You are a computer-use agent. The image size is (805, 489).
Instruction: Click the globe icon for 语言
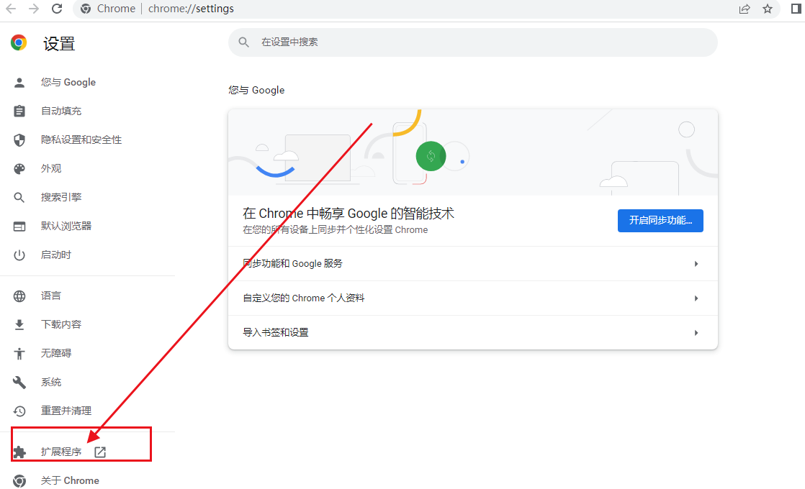[x=19, y=296]
